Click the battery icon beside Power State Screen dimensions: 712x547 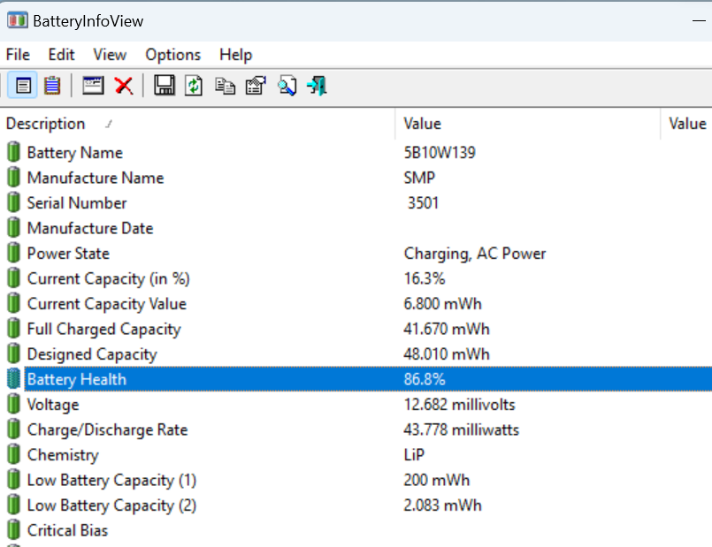tap(13, 253)
